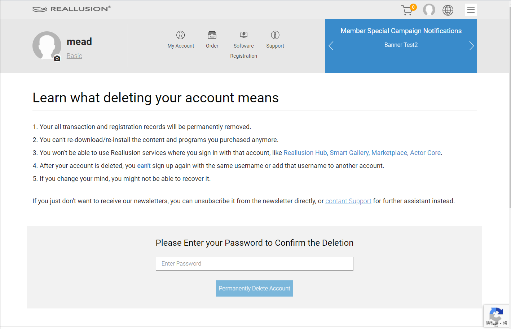Click the user profile icon in header
This screenshot has width=511, height=329.
(429, 10)
